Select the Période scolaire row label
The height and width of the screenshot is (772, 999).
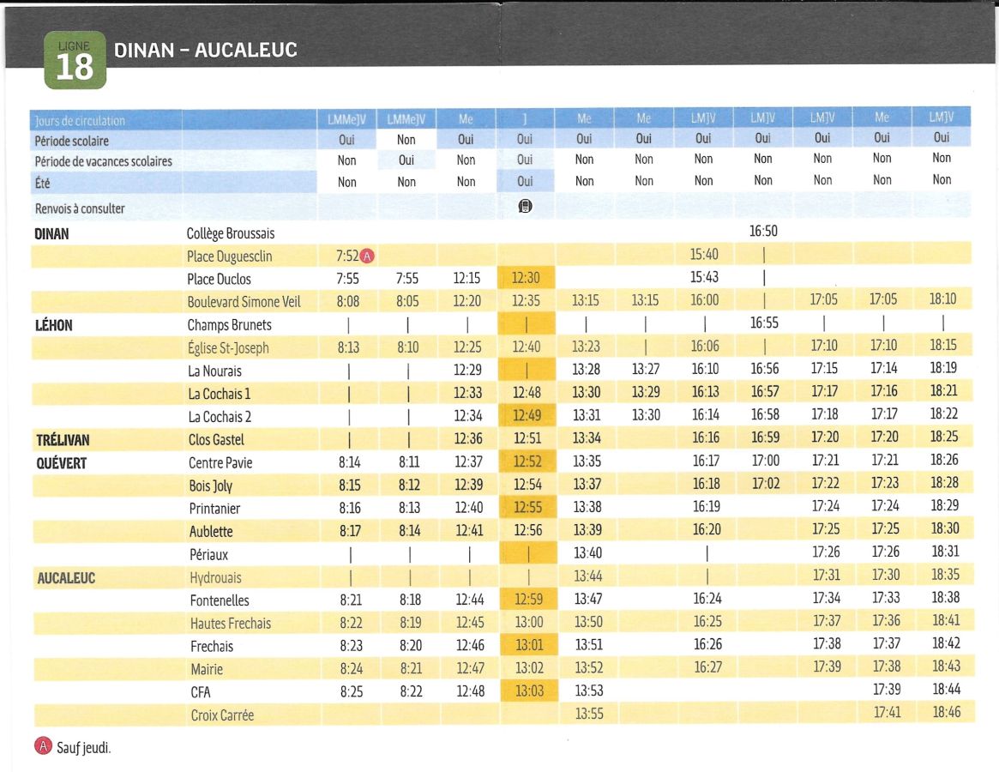click(71, 141)
